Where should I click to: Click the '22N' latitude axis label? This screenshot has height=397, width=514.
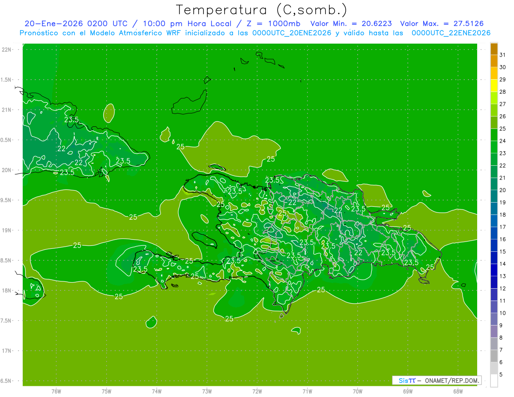click(x=7, y=50)
